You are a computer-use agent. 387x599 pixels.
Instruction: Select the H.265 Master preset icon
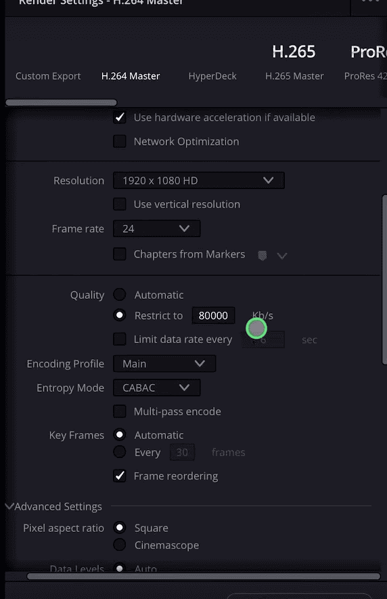tap(294, 51)
